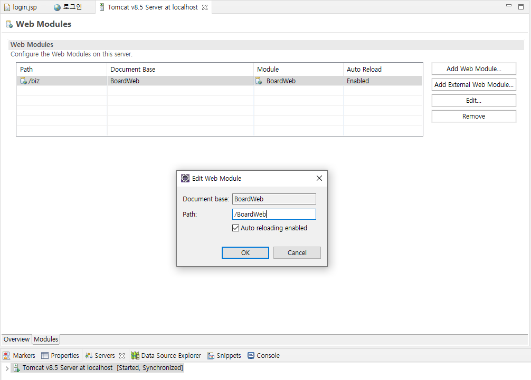This screenshot has height=380, width=531.
Task: Expand Tomcat v8.5 Server tree node
Action: coord(7,368)
